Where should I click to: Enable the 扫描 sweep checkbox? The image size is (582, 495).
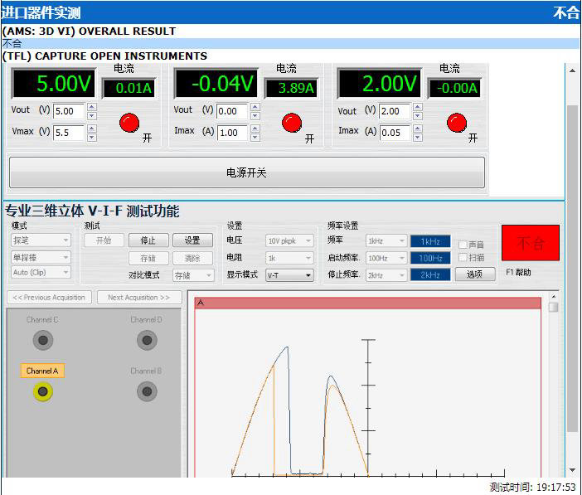463,257
